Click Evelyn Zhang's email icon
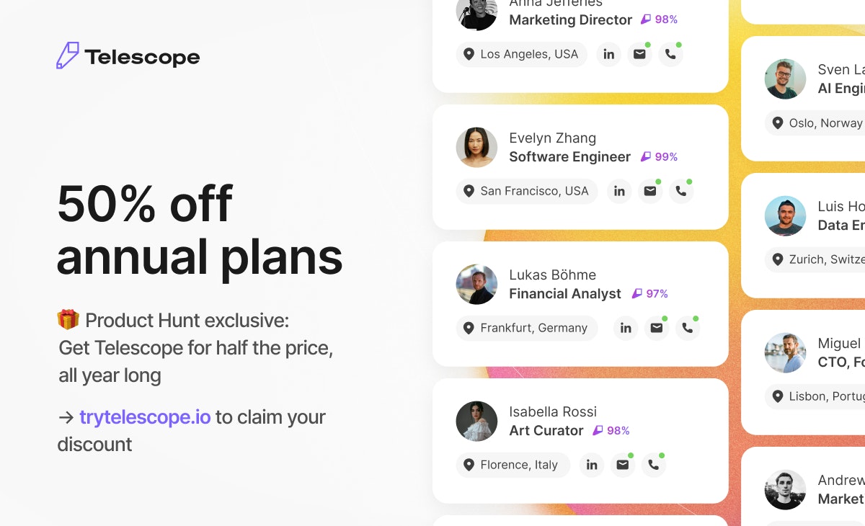Image resolution: width=865 pixels, height=526 pixels. click(x=650, y=191)
